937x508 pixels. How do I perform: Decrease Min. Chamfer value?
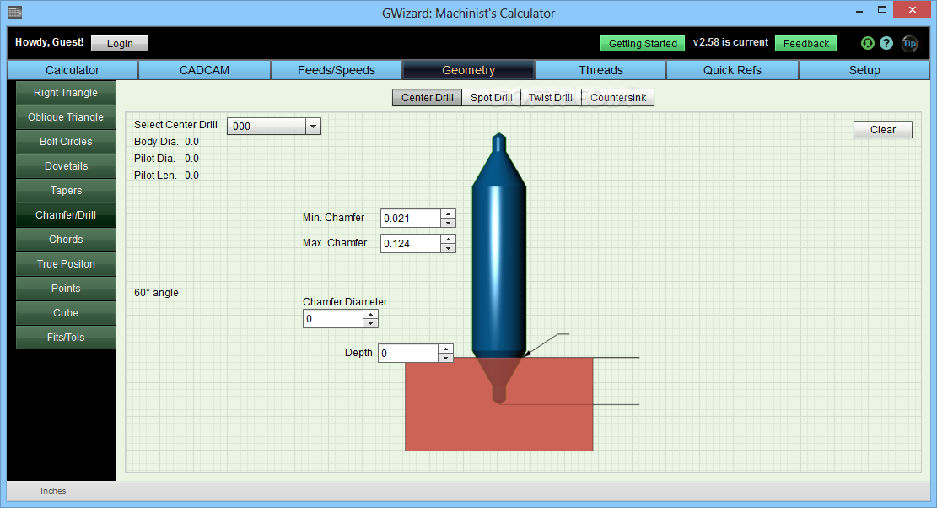point(448,223)
